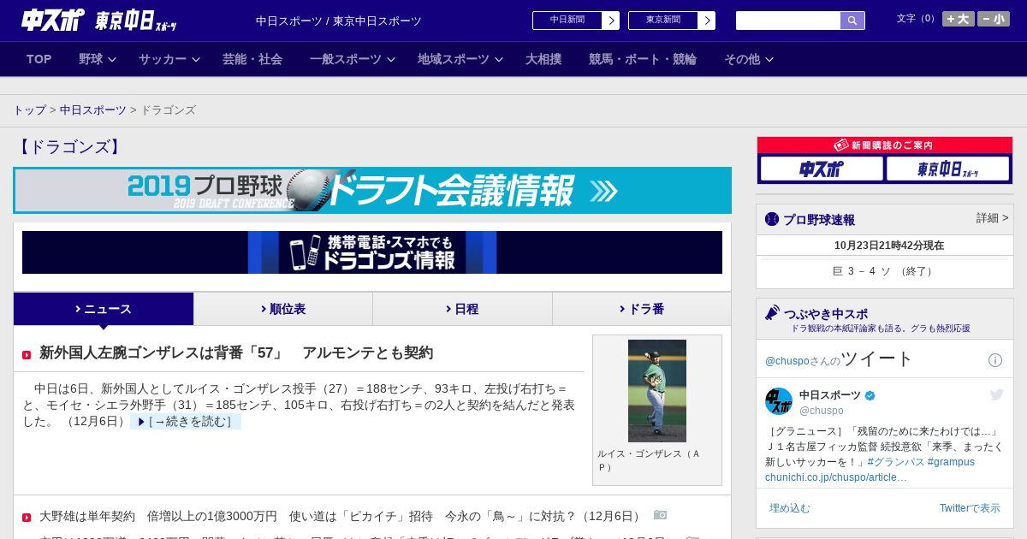Open the 大野雄は単年契約 article link

coord(342,516)
